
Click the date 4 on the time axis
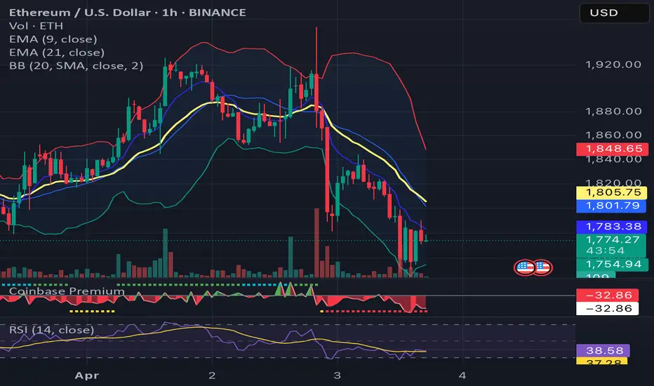click(462, 375)
